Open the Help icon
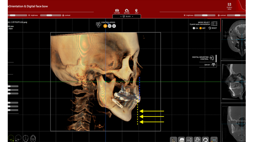The width and height of the screenshot is (253, 142). pos(136,10)
